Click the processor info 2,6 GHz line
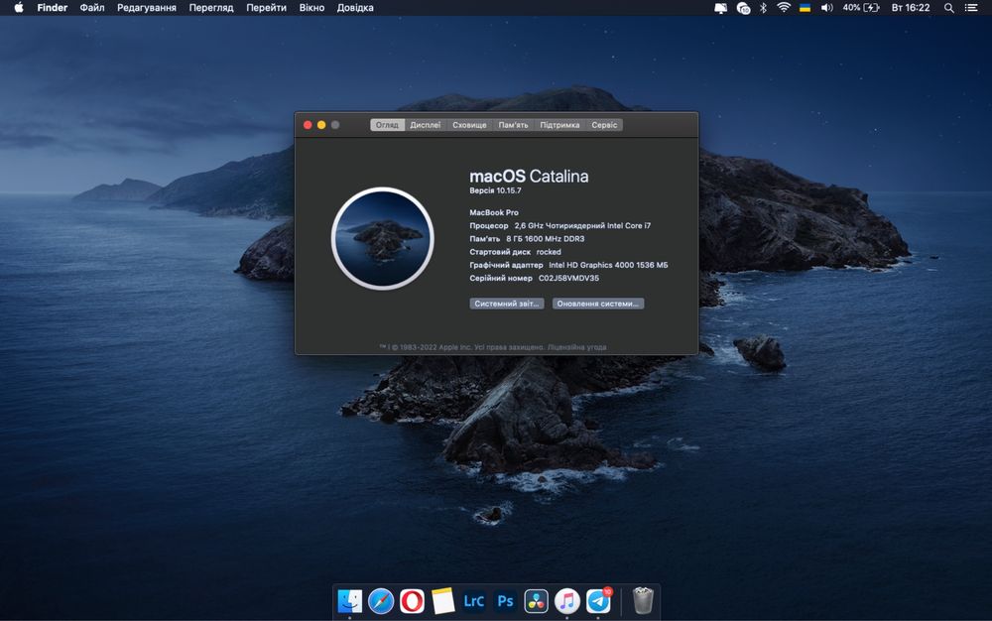This screenshot has height=621, width=992. pyautogui.click(x=582, y=226)
